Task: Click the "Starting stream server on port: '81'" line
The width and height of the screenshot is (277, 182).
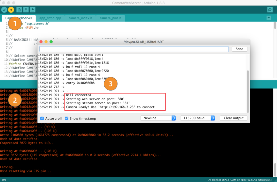Action: (x=98, y=103)
